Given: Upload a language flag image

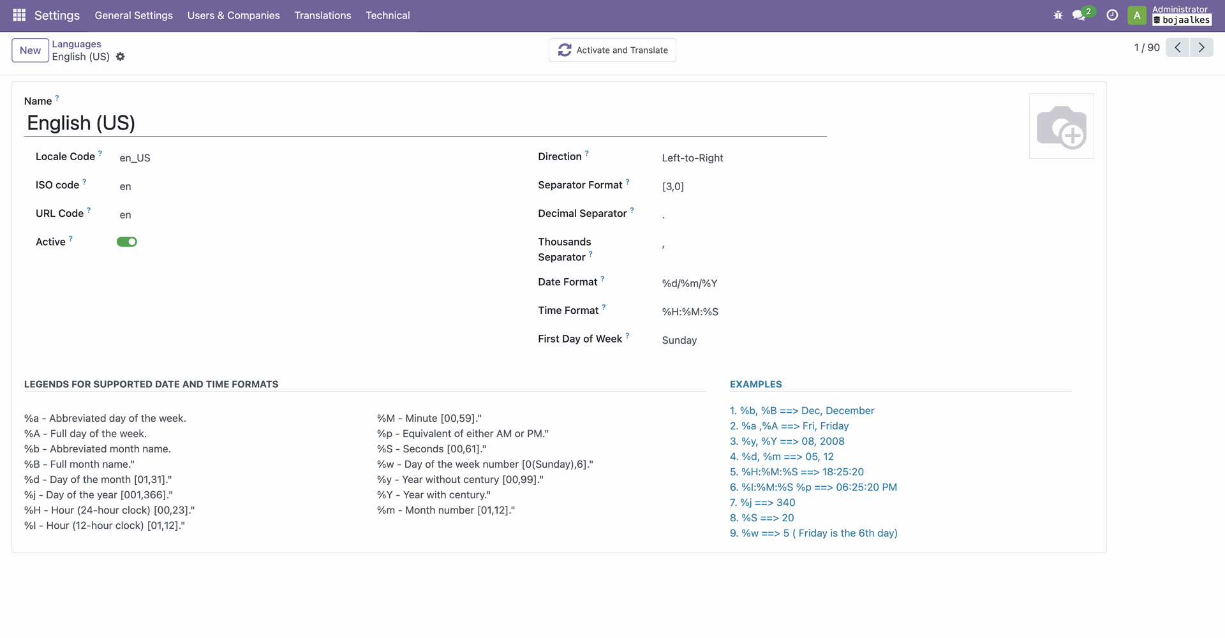Looking at the screenshot, I should (x=1062, y=126).
